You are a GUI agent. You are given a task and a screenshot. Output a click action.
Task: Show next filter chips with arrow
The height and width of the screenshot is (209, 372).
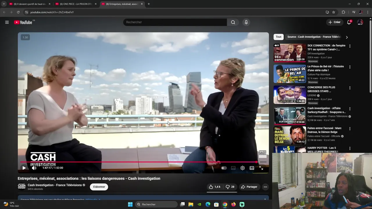(x=346, y=37)
